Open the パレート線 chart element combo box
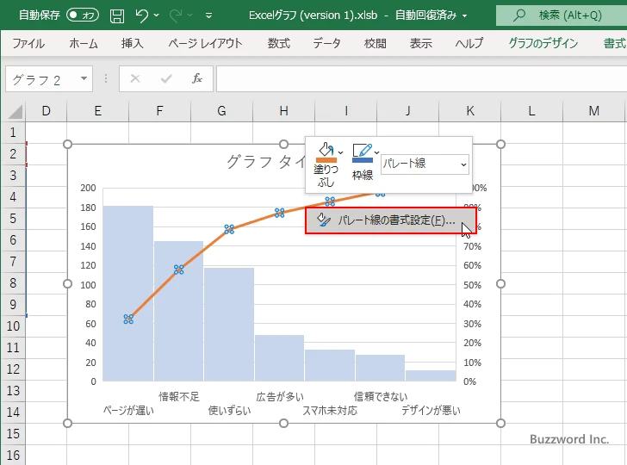The width and height of the screenshot is (627, 465). [425, 164]
